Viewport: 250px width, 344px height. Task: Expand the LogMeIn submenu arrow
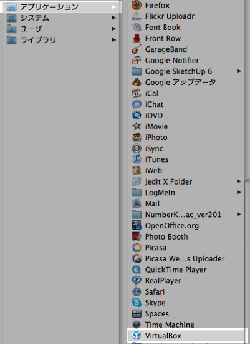[x=239, y=192]
